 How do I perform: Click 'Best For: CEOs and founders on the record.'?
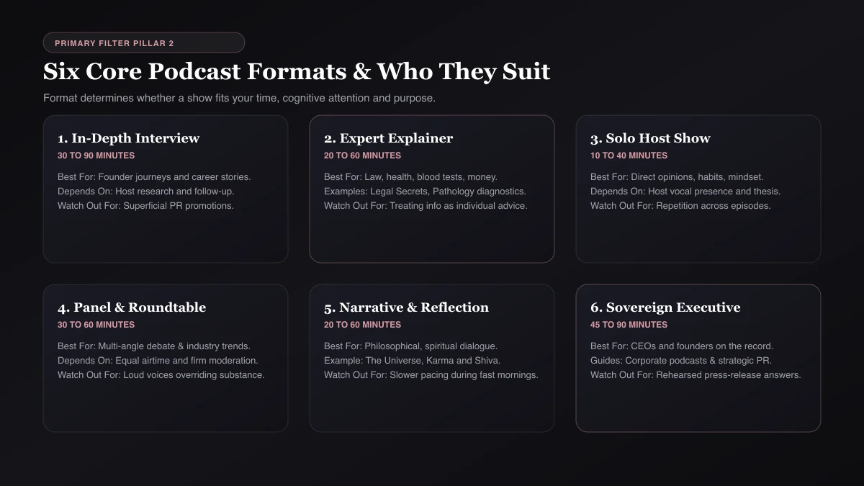(682, 346)
